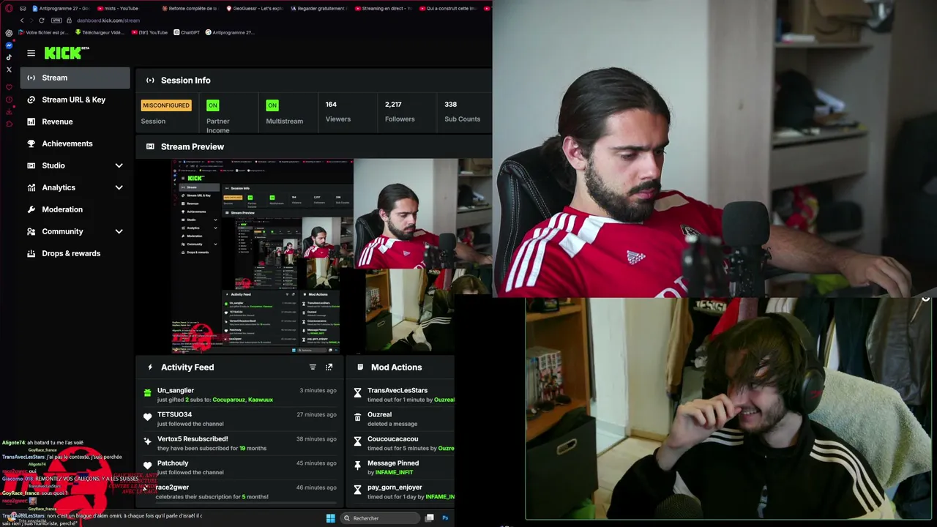Click the pin icon beside Message Pinned

[x=357, y=465]
